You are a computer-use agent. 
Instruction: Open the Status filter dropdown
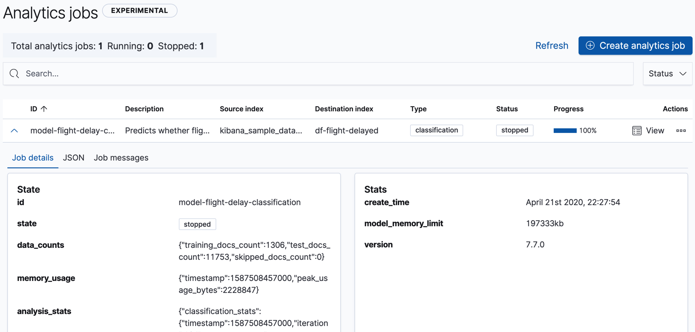pyautogui.click(x=667, y=73)
